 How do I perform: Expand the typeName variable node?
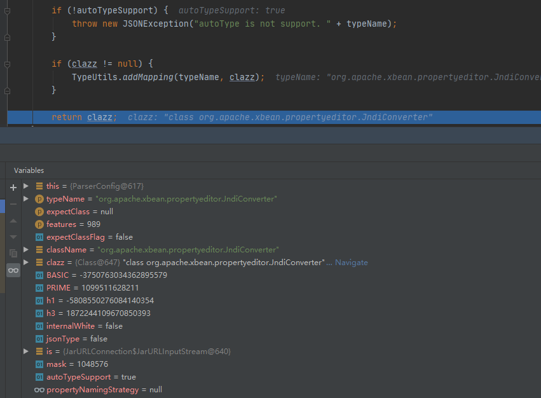(x=26, y=199)
